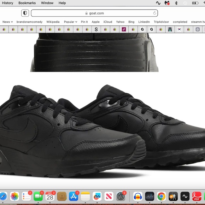Click the wave icon in menu bar
The width and height of the screenshot is (205, 205).
(x=158, y=3)
